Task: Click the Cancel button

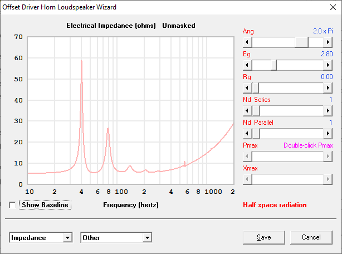Action: (311, 237)
